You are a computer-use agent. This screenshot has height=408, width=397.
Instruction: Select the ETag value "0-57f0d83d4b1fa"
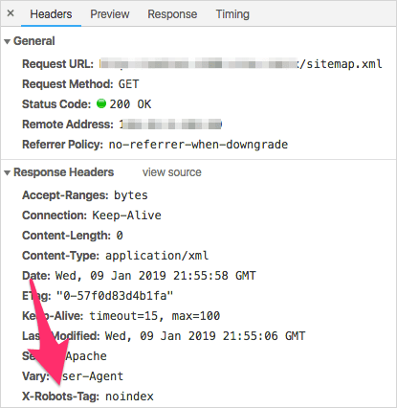(115, 296)
